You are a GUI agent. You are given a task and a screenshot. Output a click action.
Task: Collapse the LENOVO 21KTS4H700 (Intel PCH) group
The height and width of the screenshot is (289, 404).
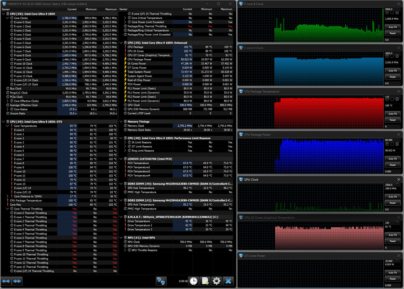pos(121,159)
